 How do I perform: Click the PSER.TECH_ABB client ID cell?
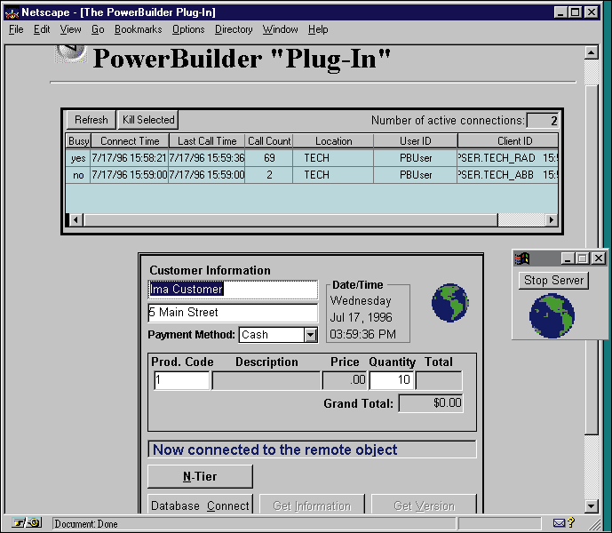(x=508, y=175)
